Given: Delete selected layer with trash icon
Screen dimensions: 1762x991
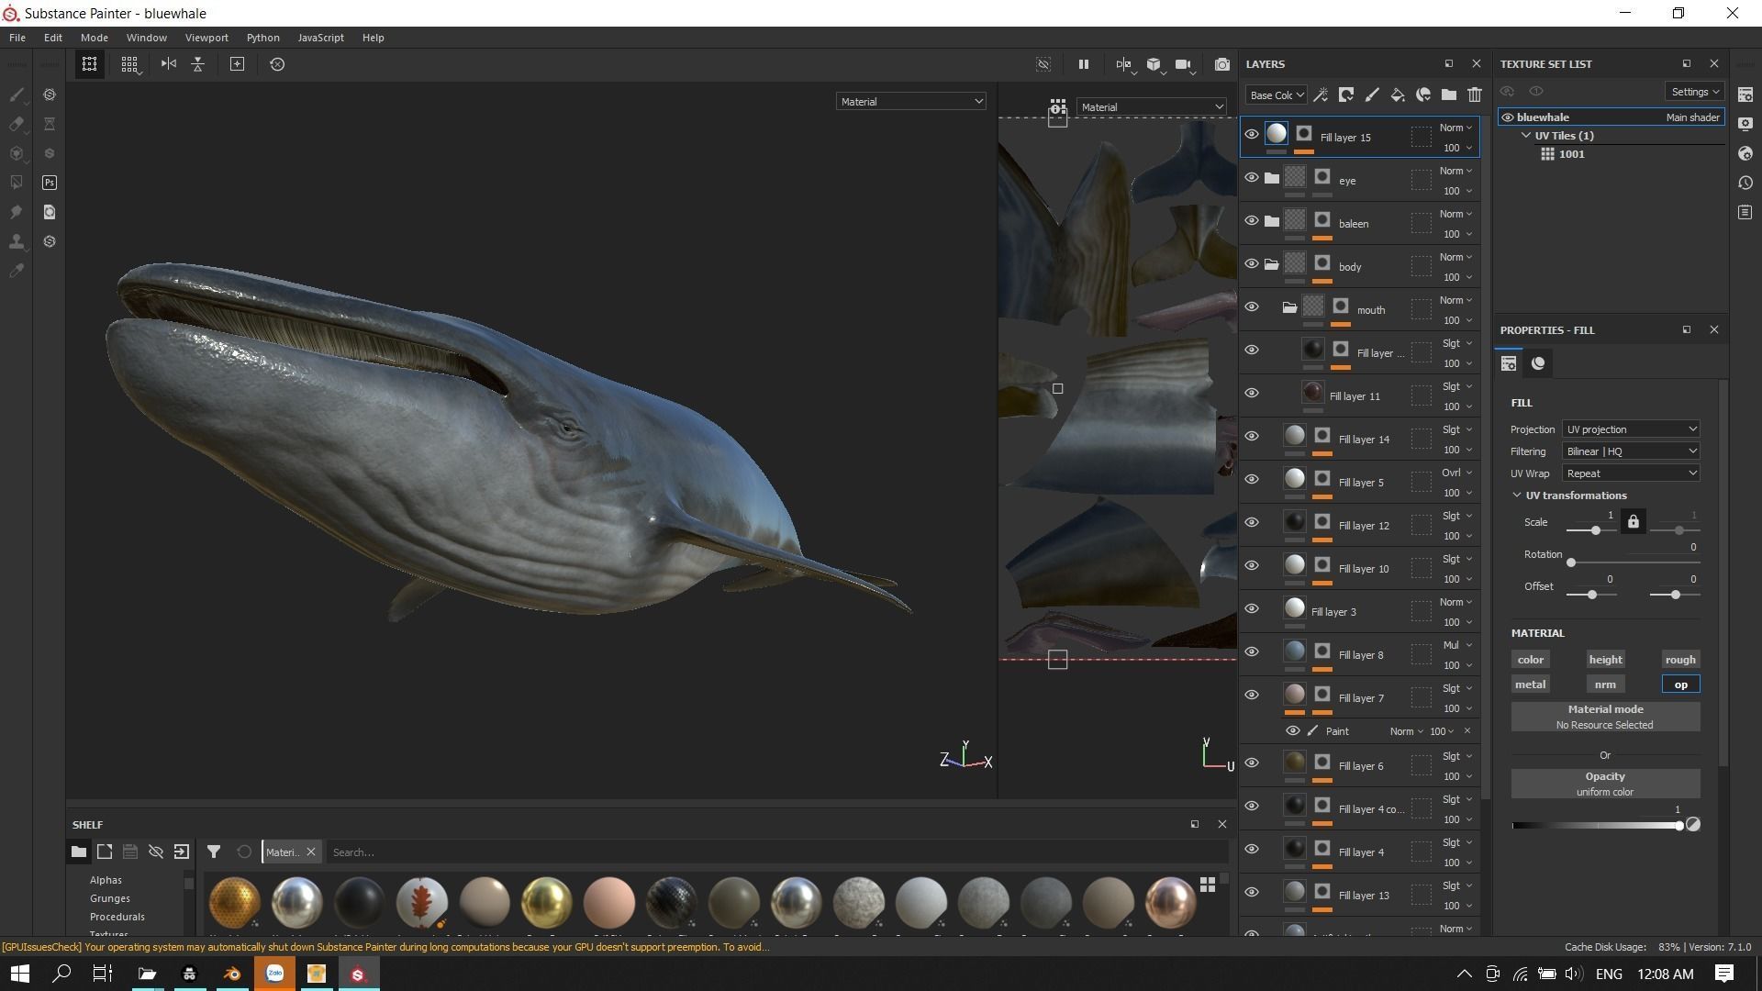Looking at the screenshot, I should (x=1475, y=95).
